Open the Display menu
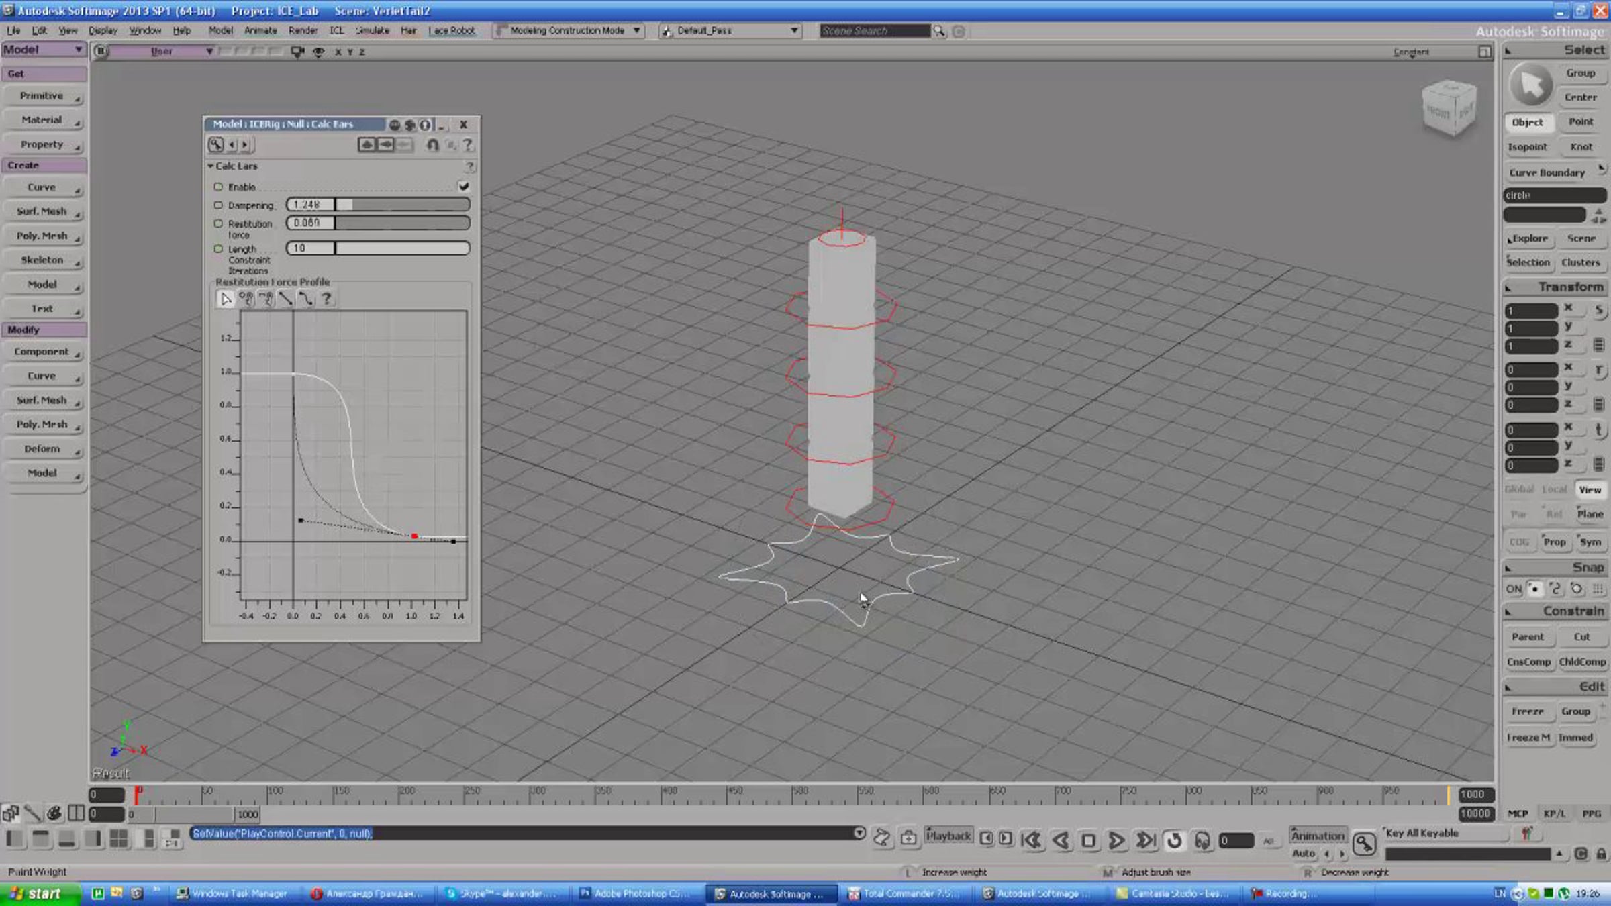Image resolution: width=1611 pixels, height=906 pixels. (103, 31)
